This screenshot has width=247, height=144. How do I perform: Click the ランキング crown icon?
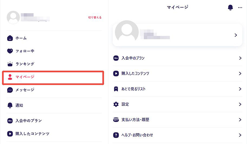click(10, 64)
